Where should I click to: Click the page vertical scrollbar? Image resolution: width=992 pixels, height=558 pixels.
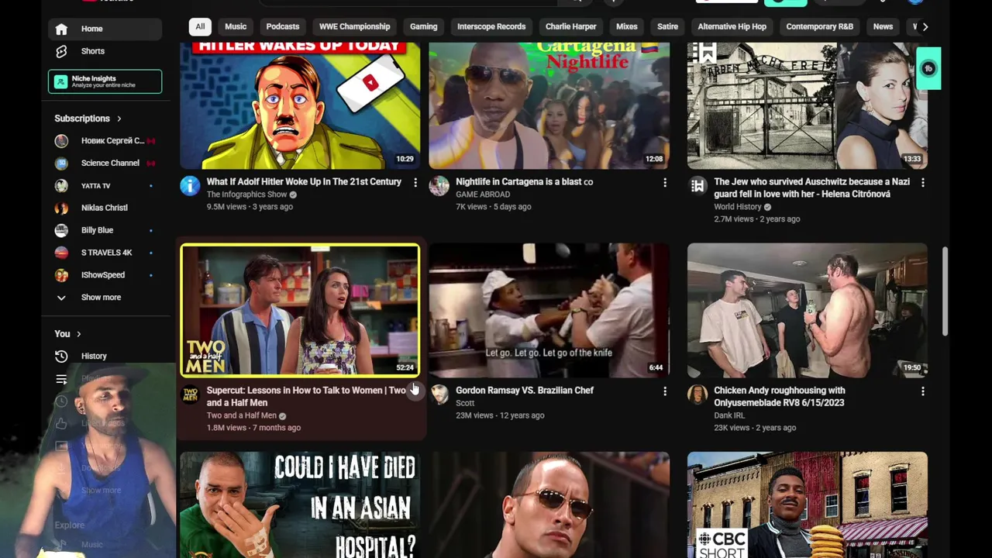[x=945, y=292]
